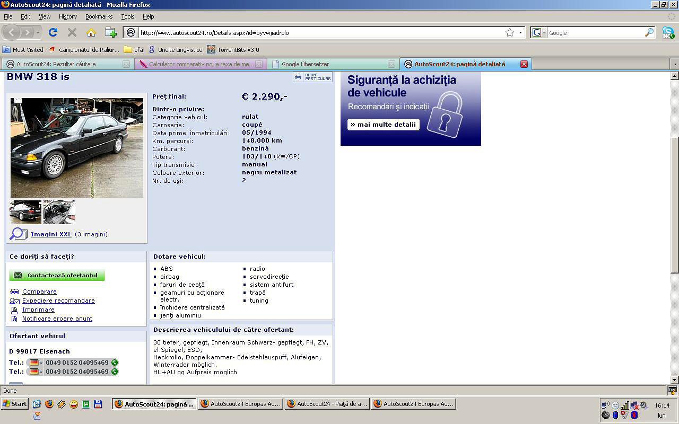Open the View menu

tap(45, 16)
